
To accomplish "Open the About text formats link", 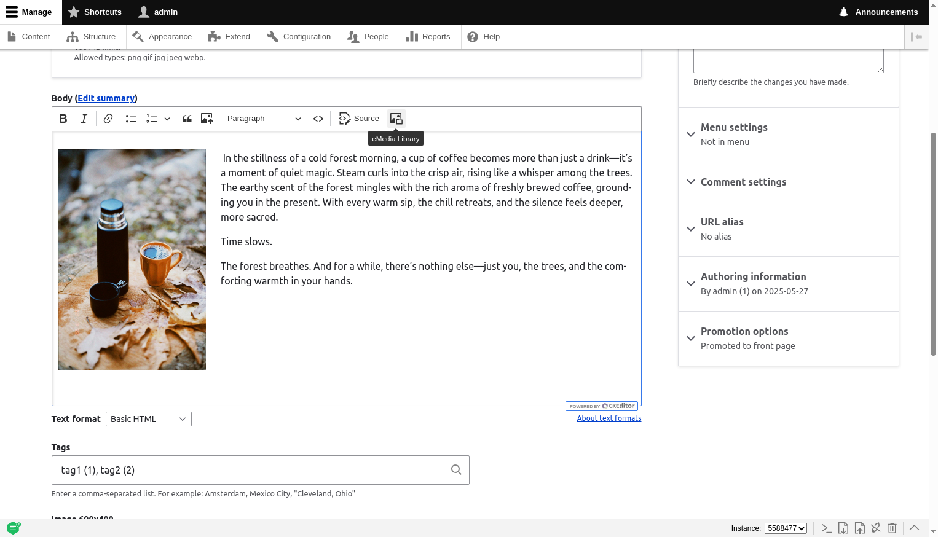I will pyautogui.click(x=609, y=418).
